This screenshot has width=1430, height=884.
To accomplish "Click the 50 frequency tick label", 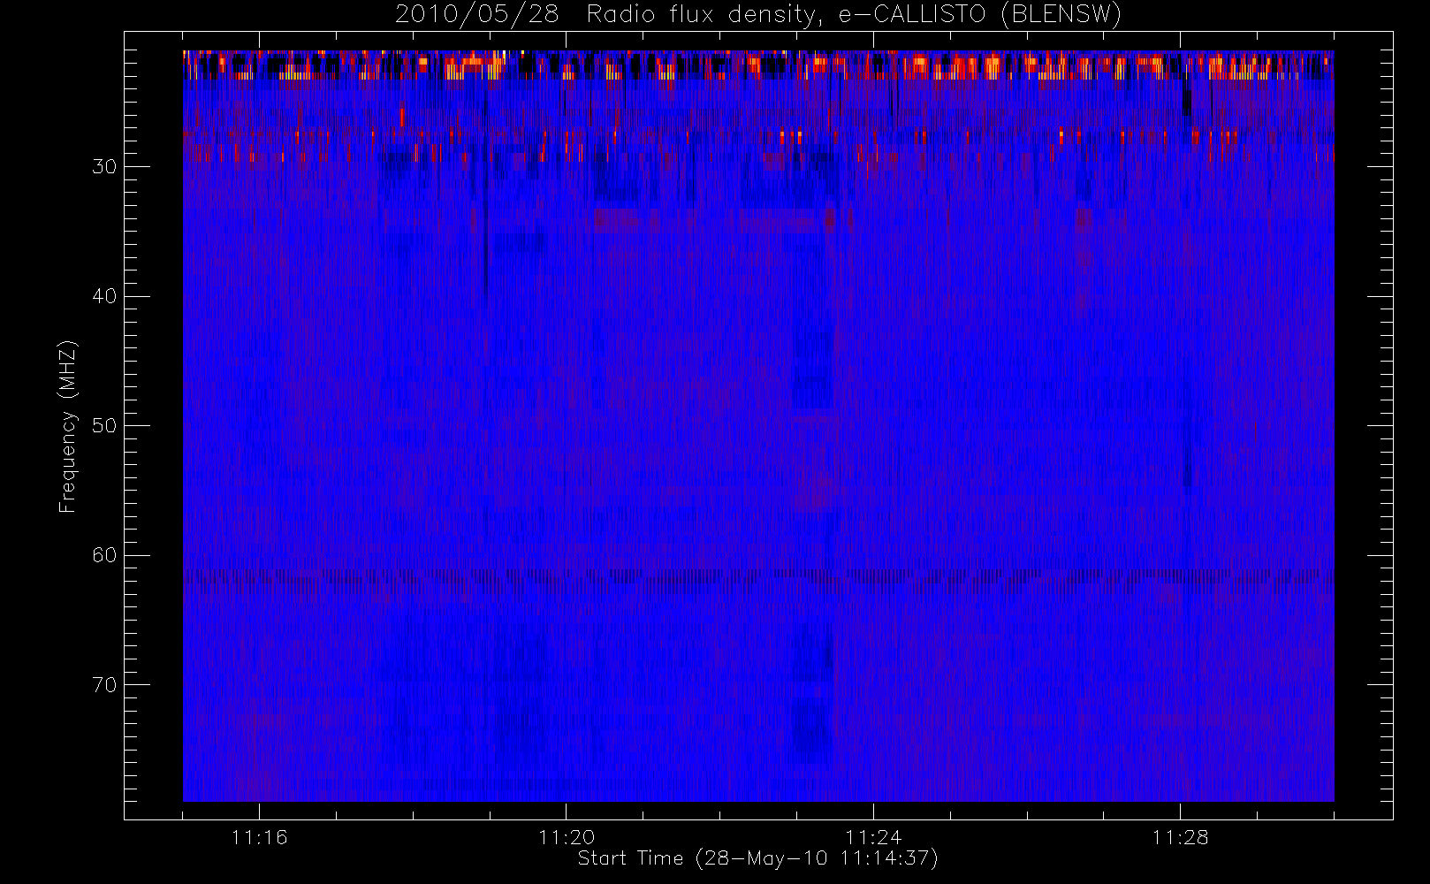I will [104, 425].
